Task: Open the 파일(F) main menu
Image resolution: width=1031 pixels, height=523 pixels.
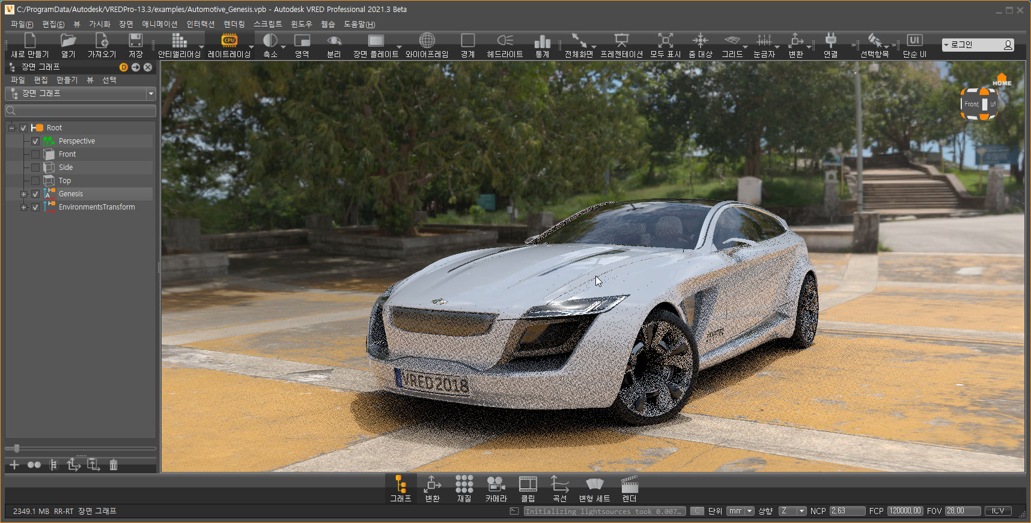Action: pyautogui.click(x=22, y=24)
